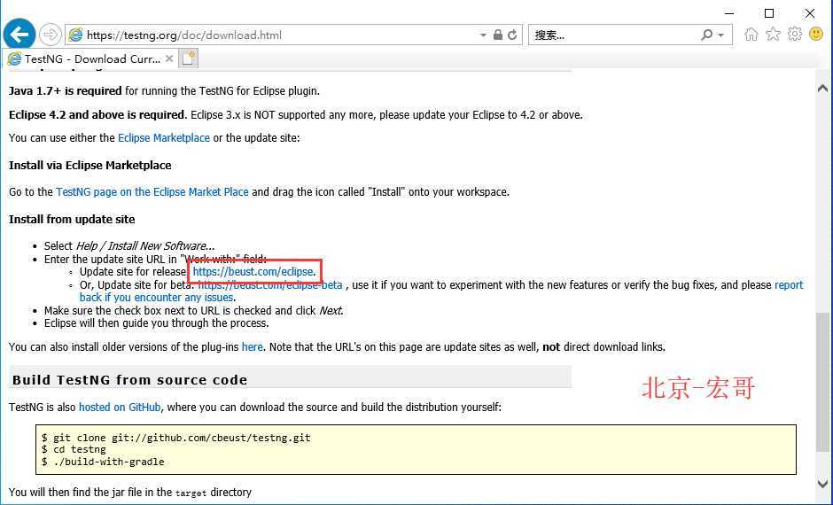
Task: Click the https://beust.com/eclipse release link
Action: [253, 272]
